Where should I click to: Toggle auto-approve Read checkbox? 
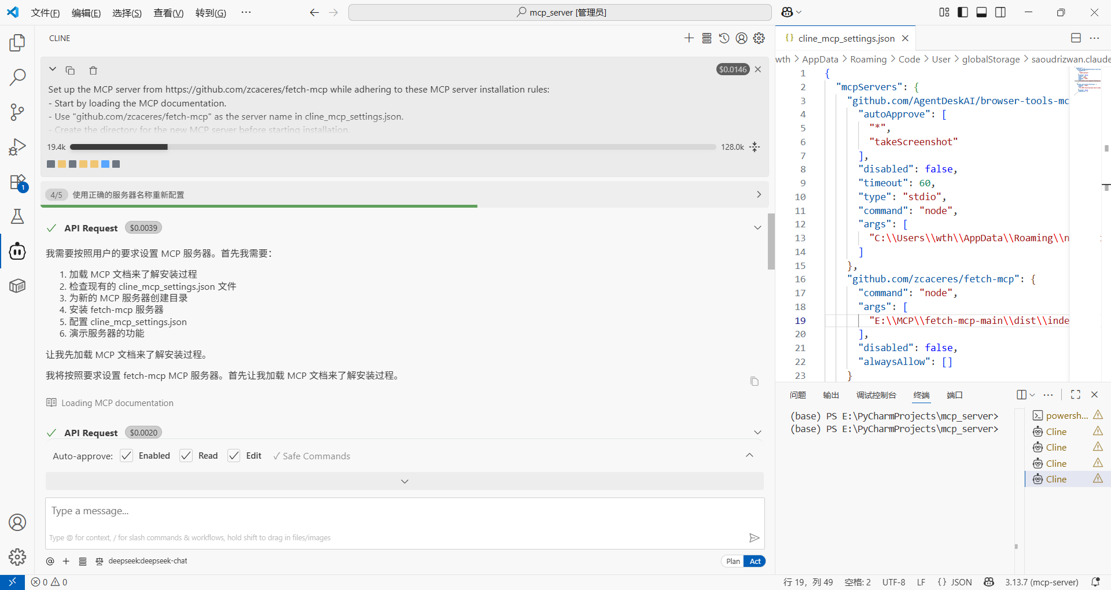point(186,456)
